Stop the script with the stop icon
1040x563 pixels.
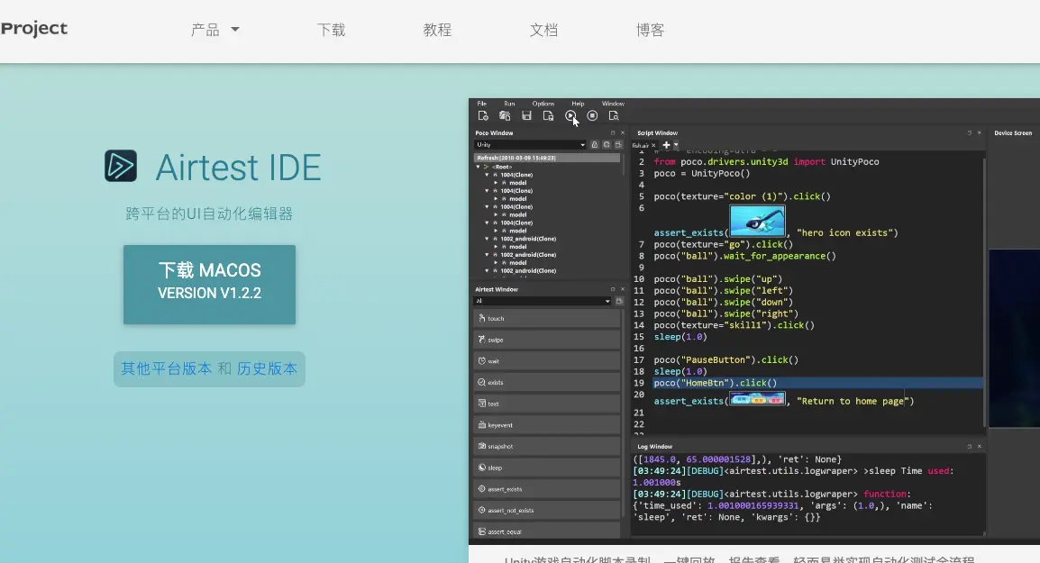[592, 116]
